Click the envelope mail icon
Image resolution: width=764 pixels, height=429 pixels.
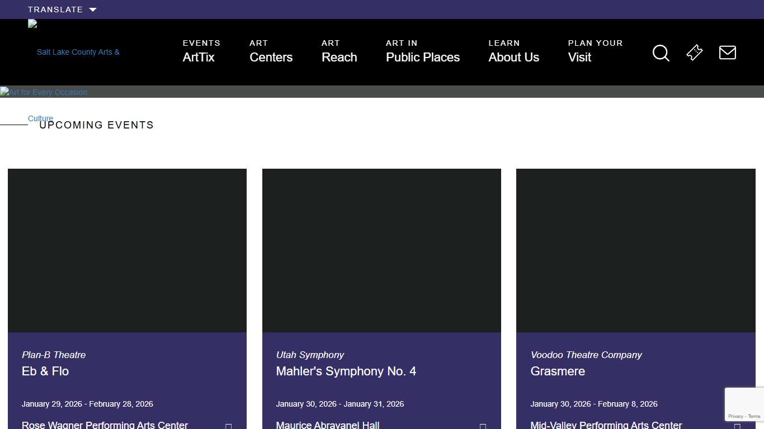(x=727, y=53)
